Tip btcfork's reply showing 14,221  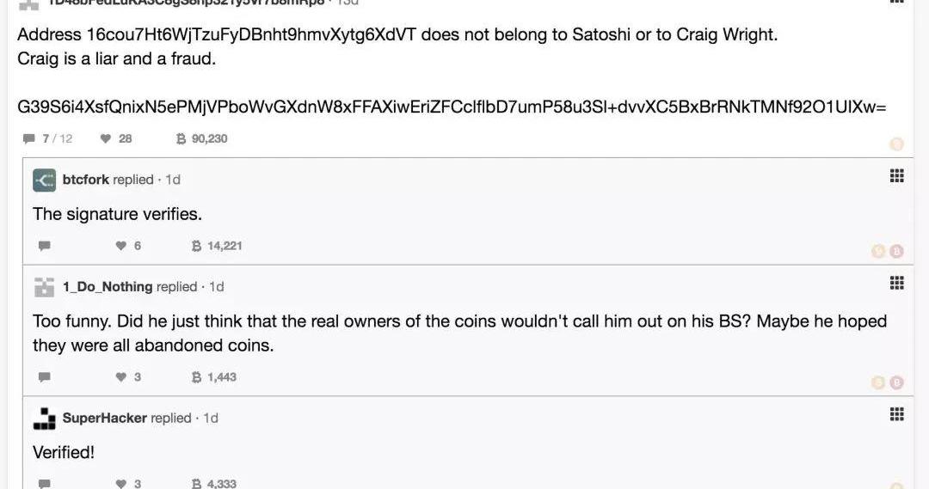(196, 246)
